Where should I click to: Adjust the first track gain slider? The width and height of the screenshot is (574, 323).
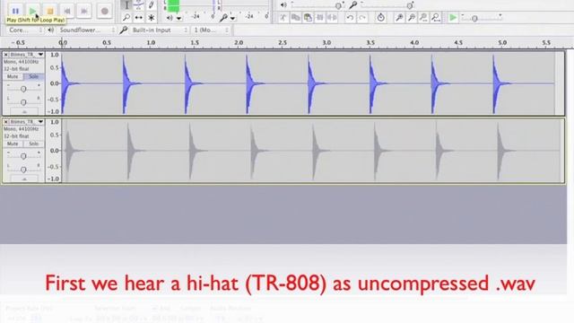pos(23,89)
